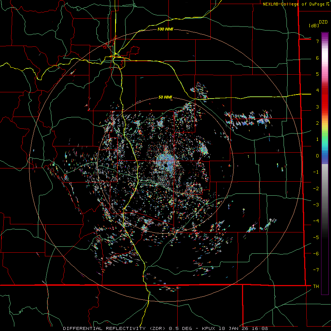Click the -2 value on the dB scale

[x=316, y=188]
